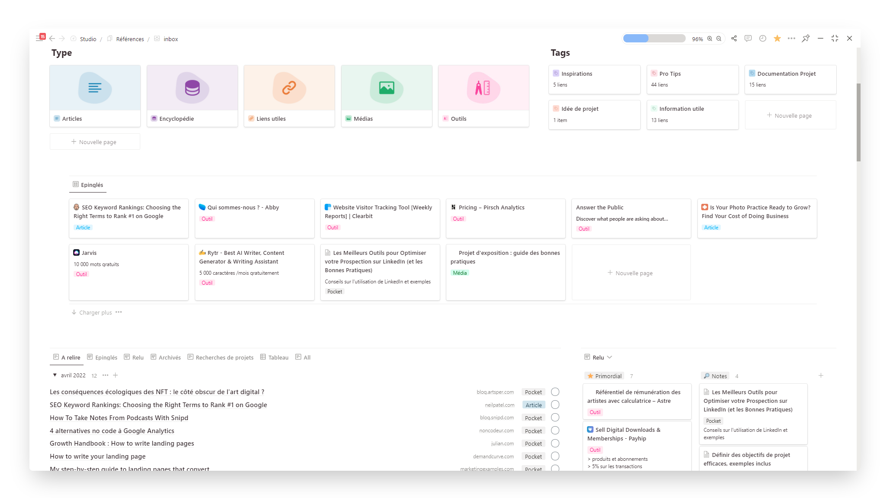Open the Encyclopédie database card
This screenshot has width=890, height=498.
click(192, 96)
